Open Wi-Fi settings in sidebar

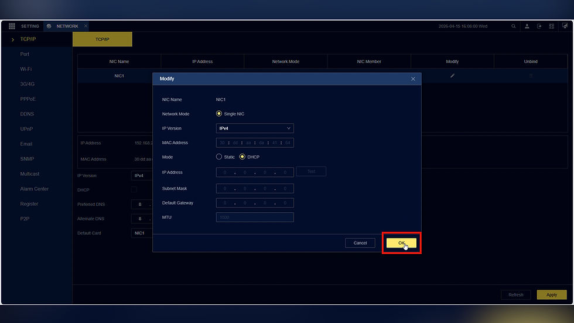click(x=26, y=69)
